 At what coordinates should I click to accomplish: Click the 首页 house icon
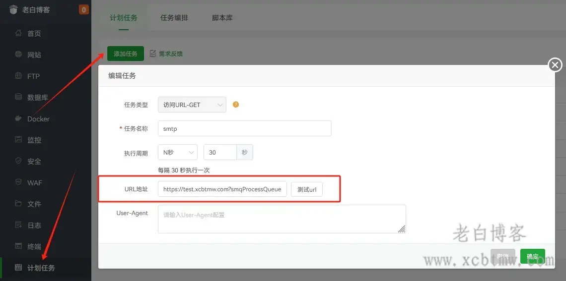[x=18, y=33]
